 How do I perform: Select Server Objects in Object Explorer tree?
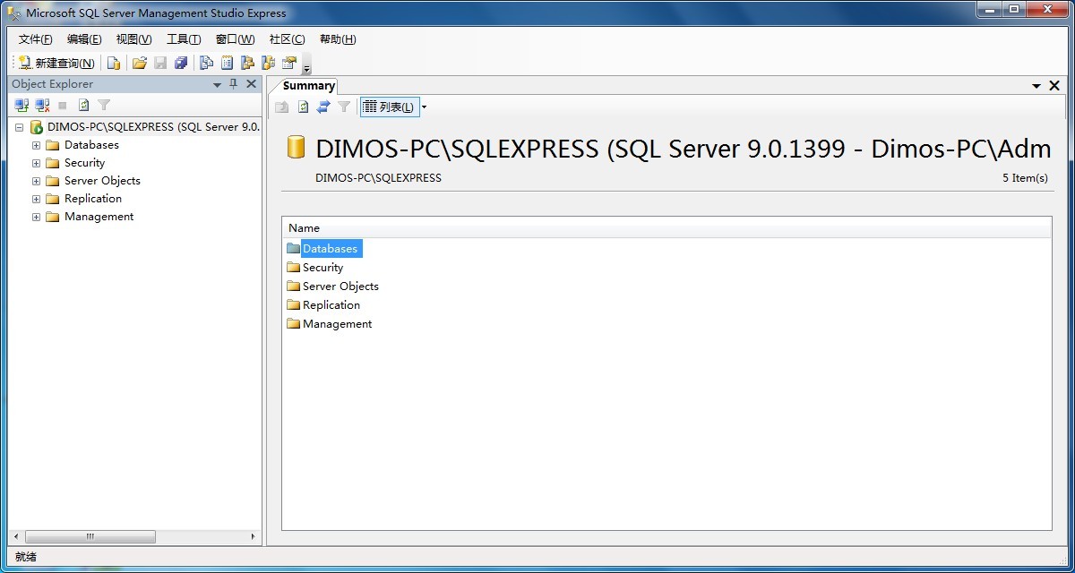(102, 181)
